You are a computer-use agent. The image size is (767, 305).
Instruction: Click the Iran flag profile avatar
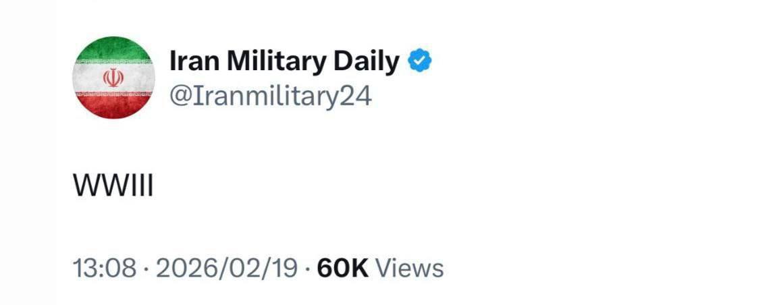113,78
